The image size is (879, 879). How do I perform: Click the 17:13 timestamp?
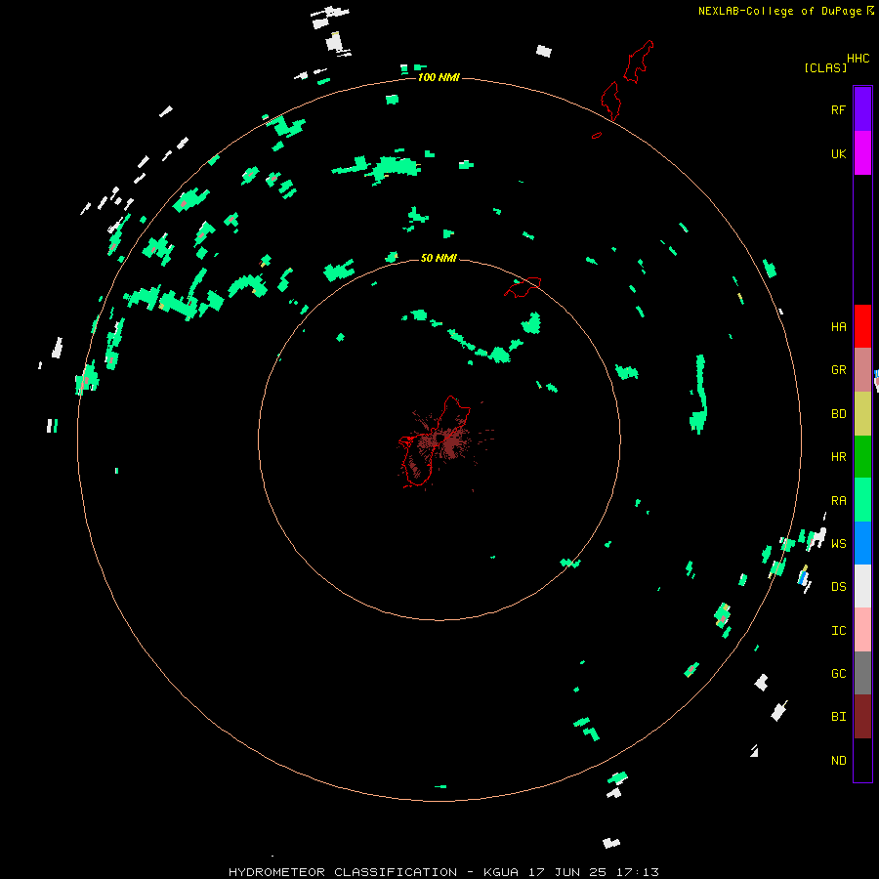[x=638, y=872]
